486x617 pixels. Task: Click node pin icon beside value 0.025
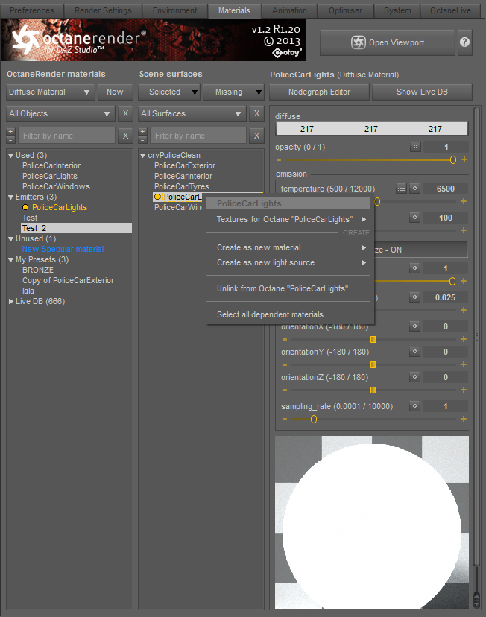click(414, 297)
